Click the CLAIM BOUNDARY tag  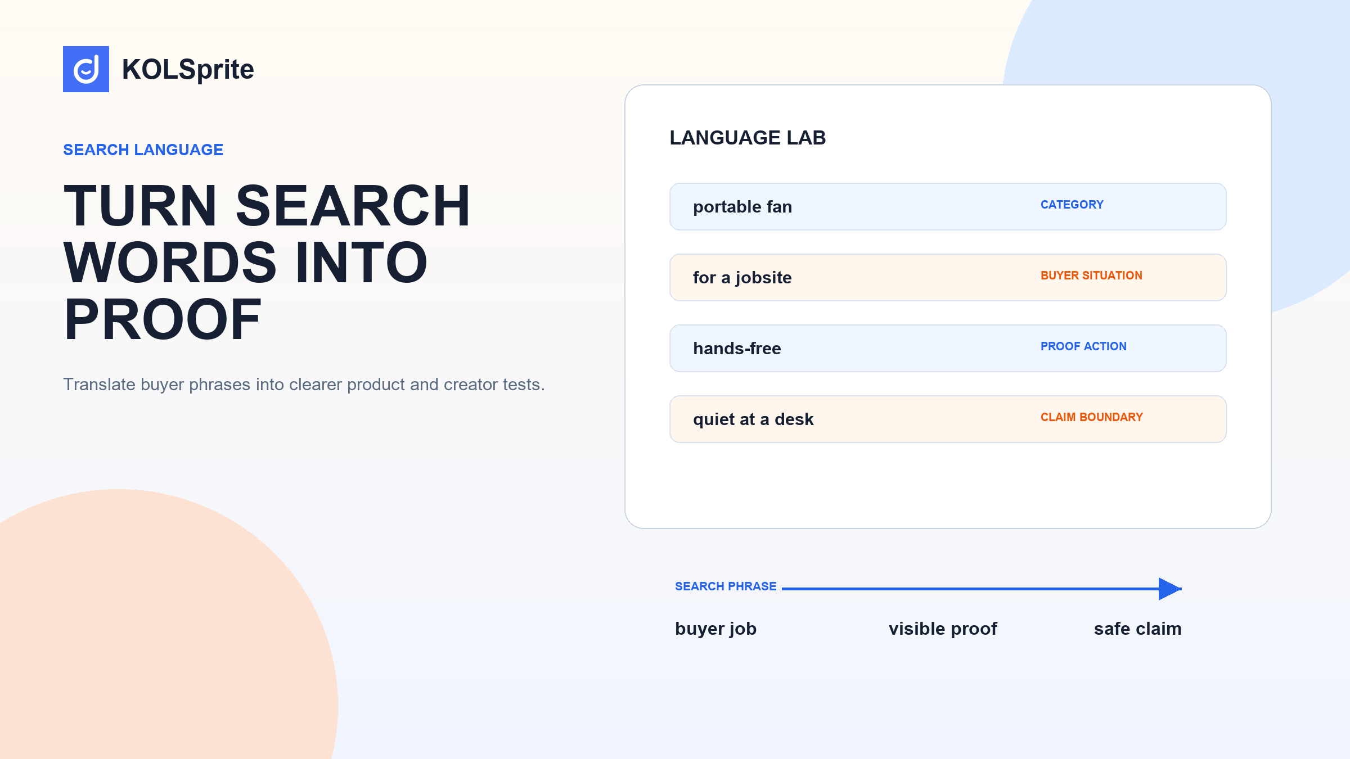pos(1092,417)
